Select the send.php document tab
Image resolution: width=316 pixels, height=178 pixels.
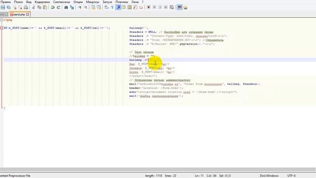pyautogui.click(x=20, y=14)
